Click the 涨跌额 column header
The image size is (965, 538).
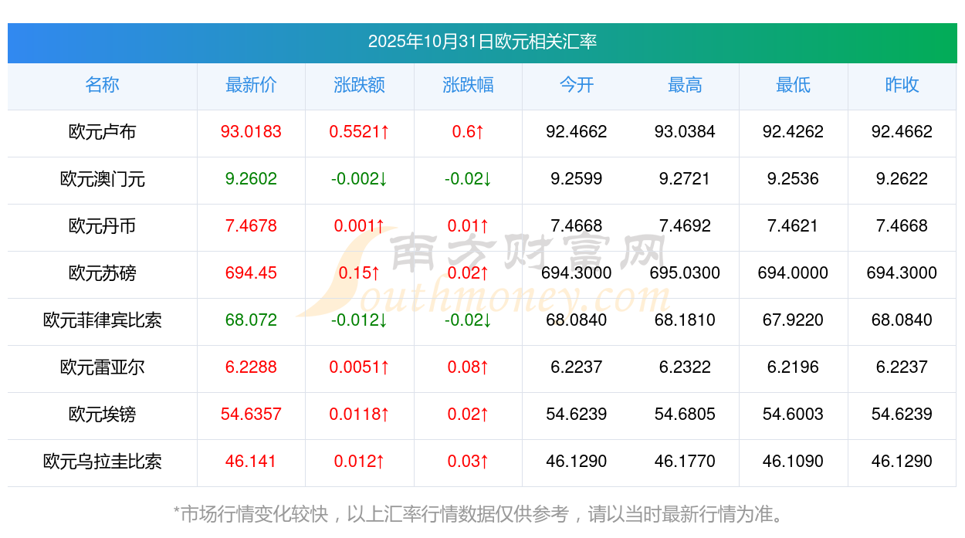(360, 85)
